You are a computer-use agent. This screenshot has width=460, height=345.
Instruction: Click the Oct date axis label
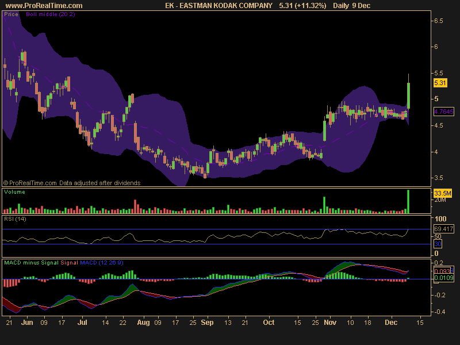coord(269,323)
